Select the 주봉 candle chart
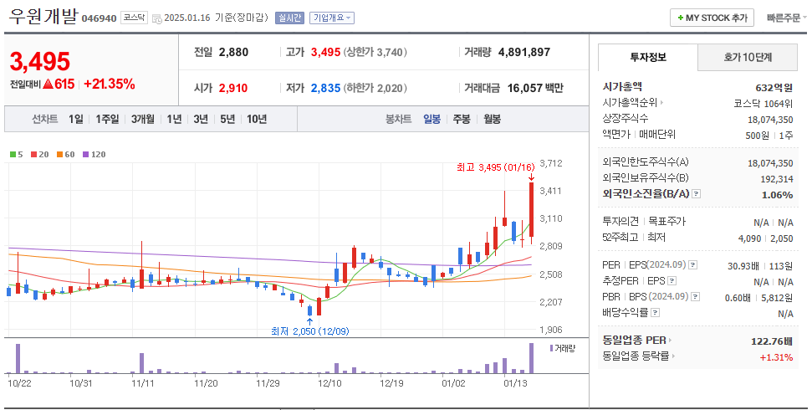 462,119
